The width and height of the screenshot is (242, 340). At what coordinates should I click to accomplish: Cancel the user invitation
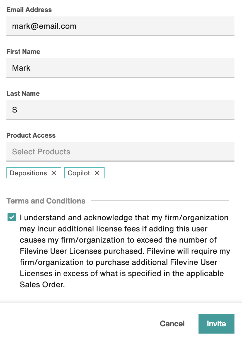pos(172,324)
